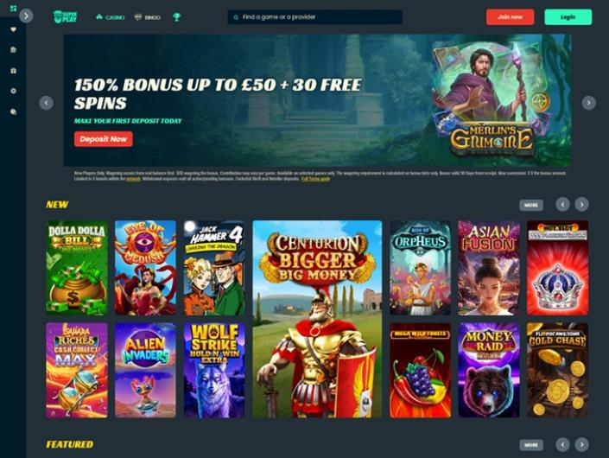The image size is (609, 458).
Task: Click the Login button
Action: 568,17
